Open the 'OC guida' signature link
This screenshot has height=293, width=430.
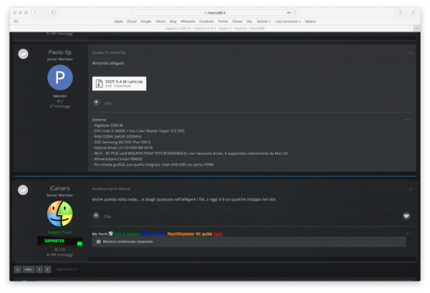coord(204,234)
